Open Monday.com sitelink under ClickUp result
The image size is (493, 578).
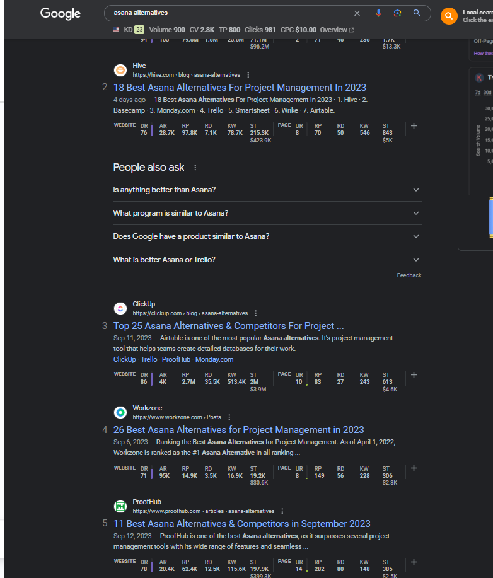[214, 359]
